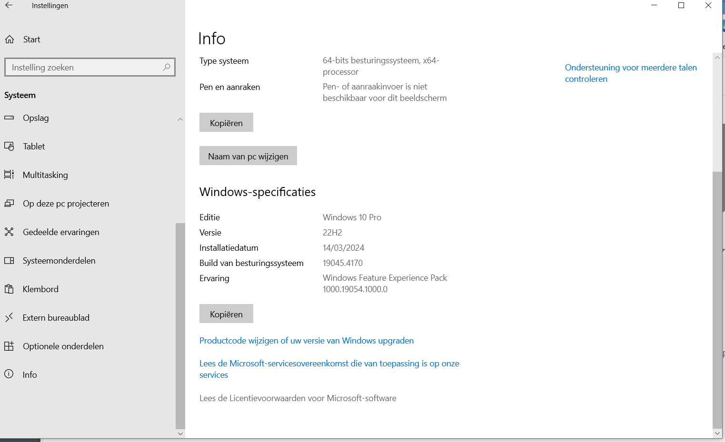
Task: Click the Opslag storage icon
Action: 9,118
